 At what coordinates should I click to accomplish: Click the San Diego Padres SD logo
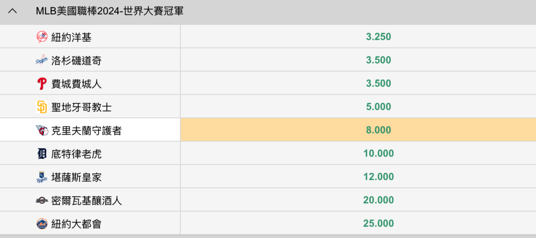pos(42,107)
